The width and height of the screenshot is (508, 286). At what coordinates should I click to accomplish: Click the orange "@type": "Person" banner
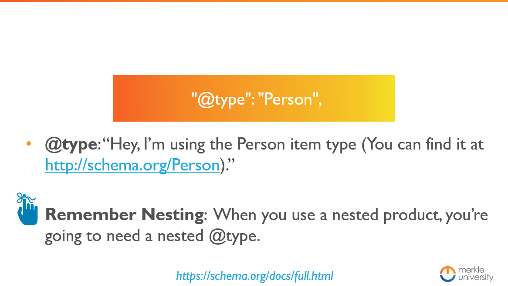254,98
